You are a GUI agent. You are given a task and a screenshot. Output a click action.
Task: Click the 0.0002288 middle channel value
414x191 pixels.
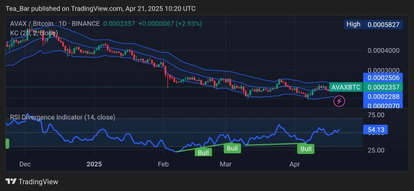383,96
